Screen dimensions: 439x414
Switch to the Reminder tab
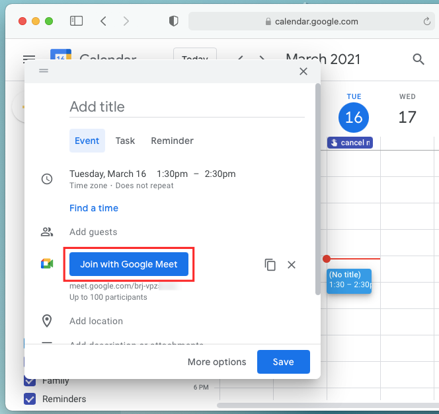tap(172, 141)
